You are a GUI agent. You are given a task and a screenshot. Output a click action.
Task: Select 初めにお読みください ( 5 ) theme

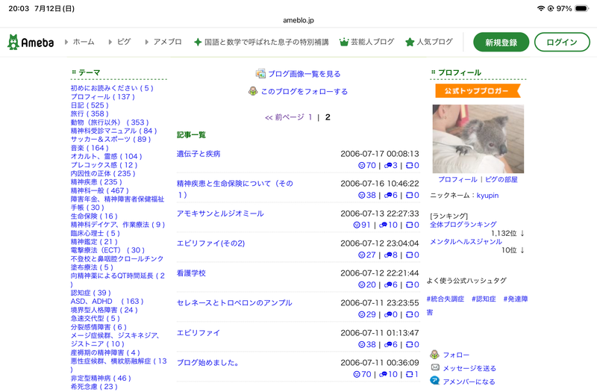(112, 88)
